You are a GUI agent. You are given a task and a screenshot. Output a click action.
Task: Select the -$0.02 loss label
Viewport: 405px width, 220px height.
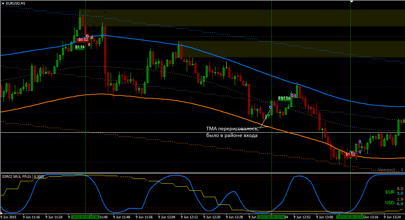[x=83, y=39]
